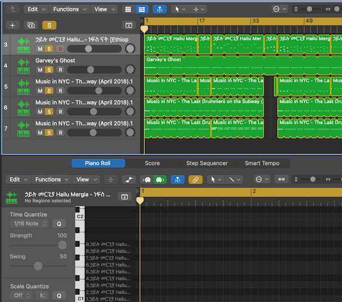
Task: Open the Piano Roll View menu
Action: pyautogui.click(x=87, y=180)
